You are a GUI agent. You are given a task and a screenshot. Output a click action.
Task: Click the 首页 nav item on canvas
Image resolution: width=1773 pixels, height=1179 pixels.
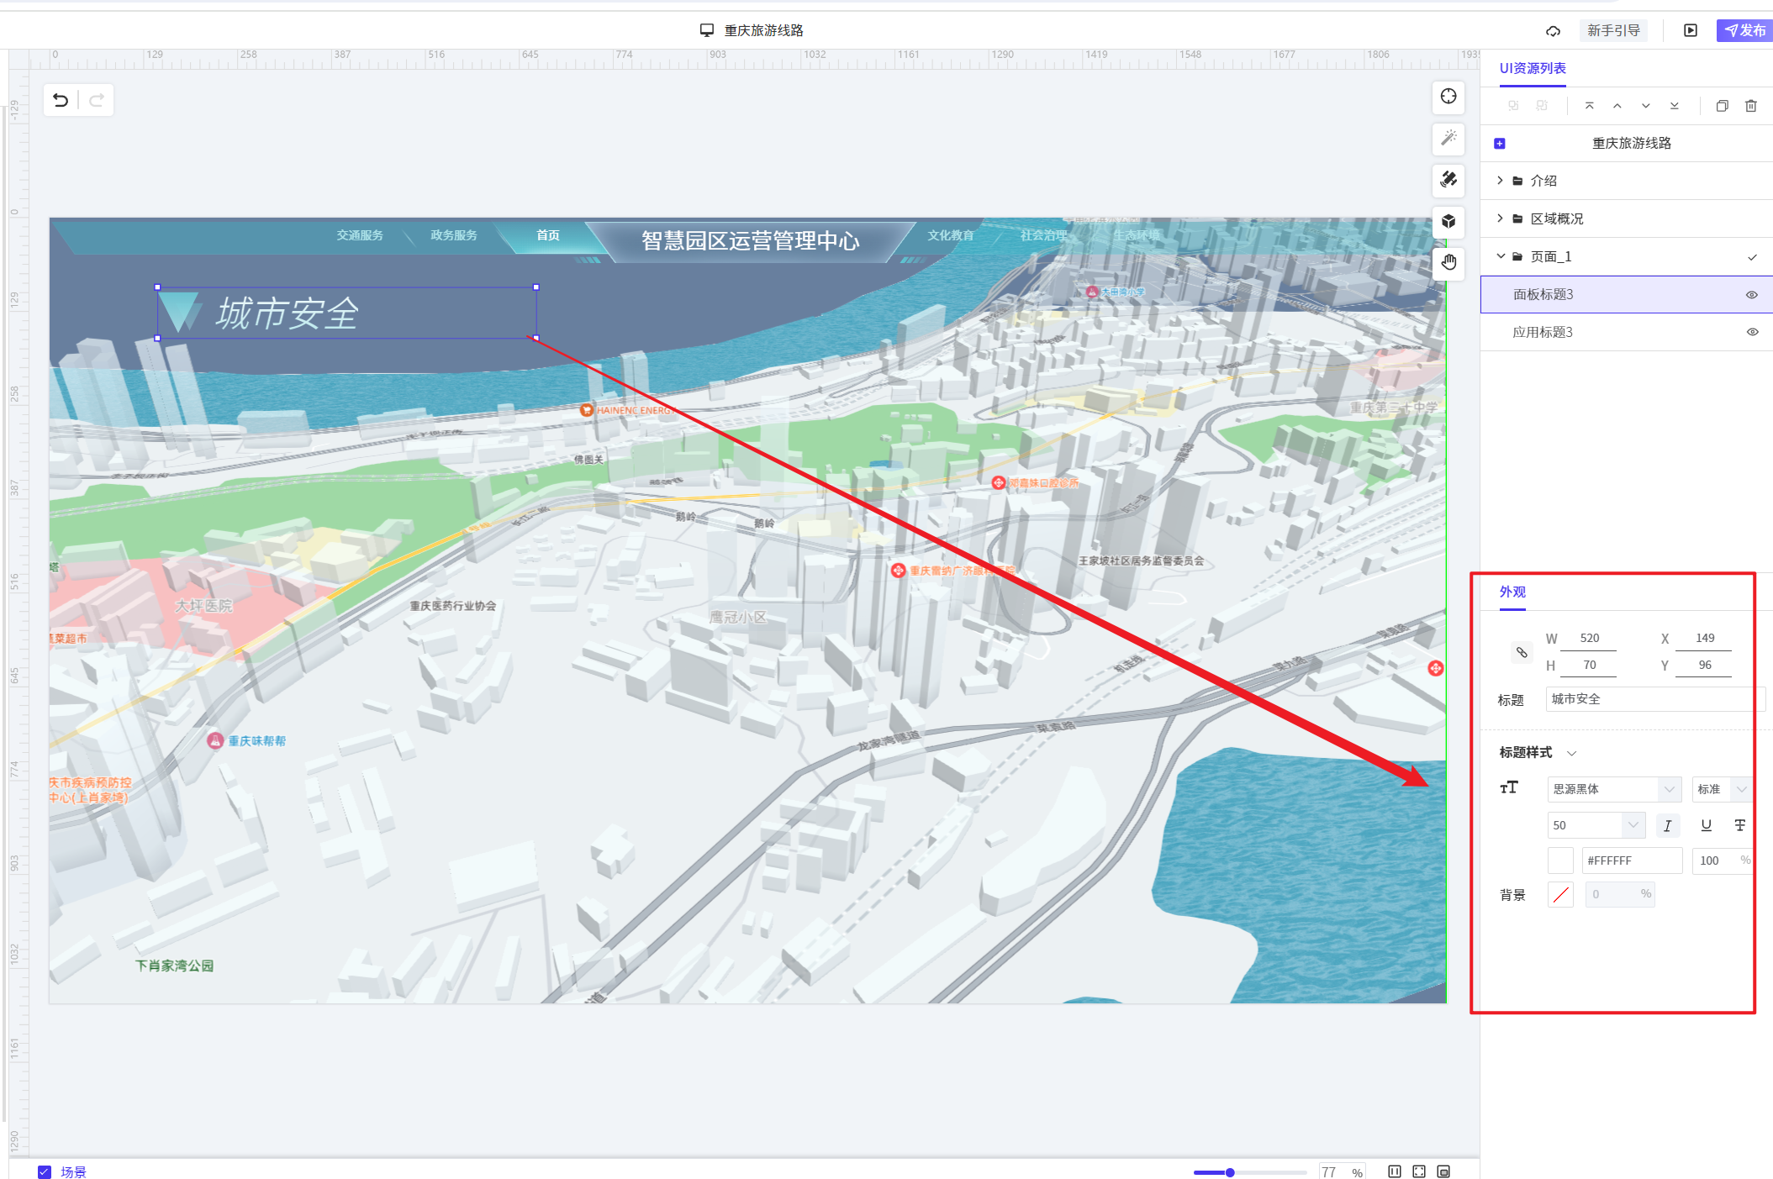(x=548, y=235)
